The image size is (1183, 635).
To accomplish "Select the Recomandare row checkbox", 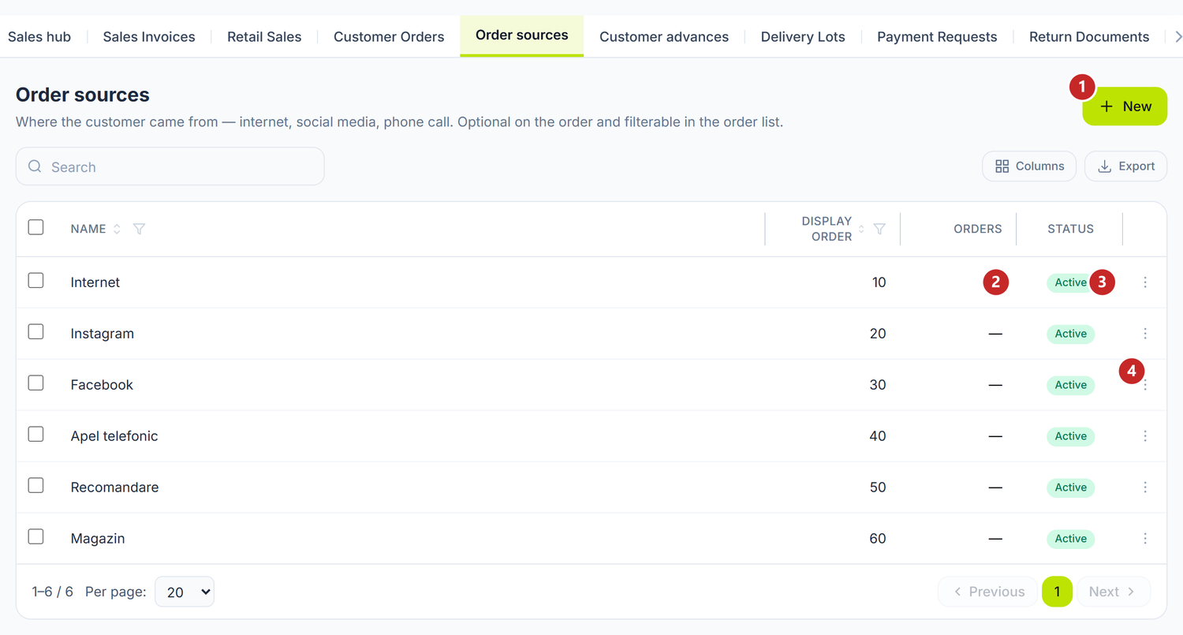I will pyautogui.click(x=35, y=485).
